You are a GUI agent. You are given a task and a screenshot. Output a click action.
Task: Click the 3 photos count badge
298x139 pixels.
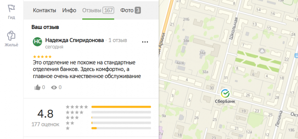[138, 10]
